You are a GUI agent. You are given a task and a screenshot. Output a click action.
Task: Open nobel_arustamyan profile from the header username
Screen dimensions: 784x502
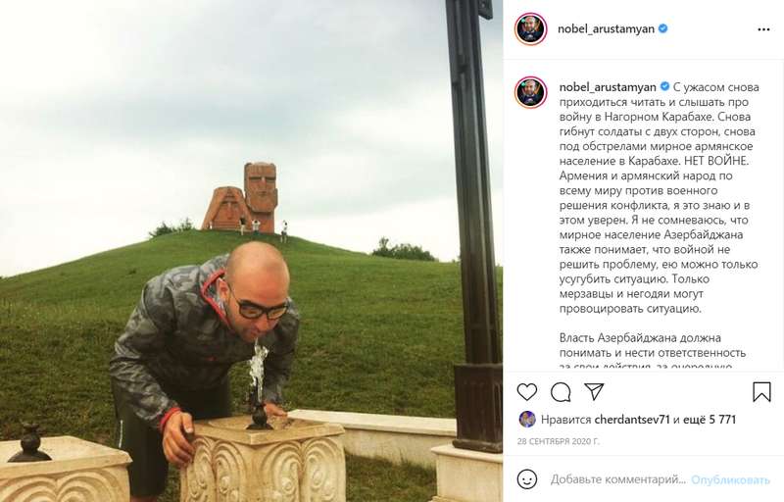(606, 29)
